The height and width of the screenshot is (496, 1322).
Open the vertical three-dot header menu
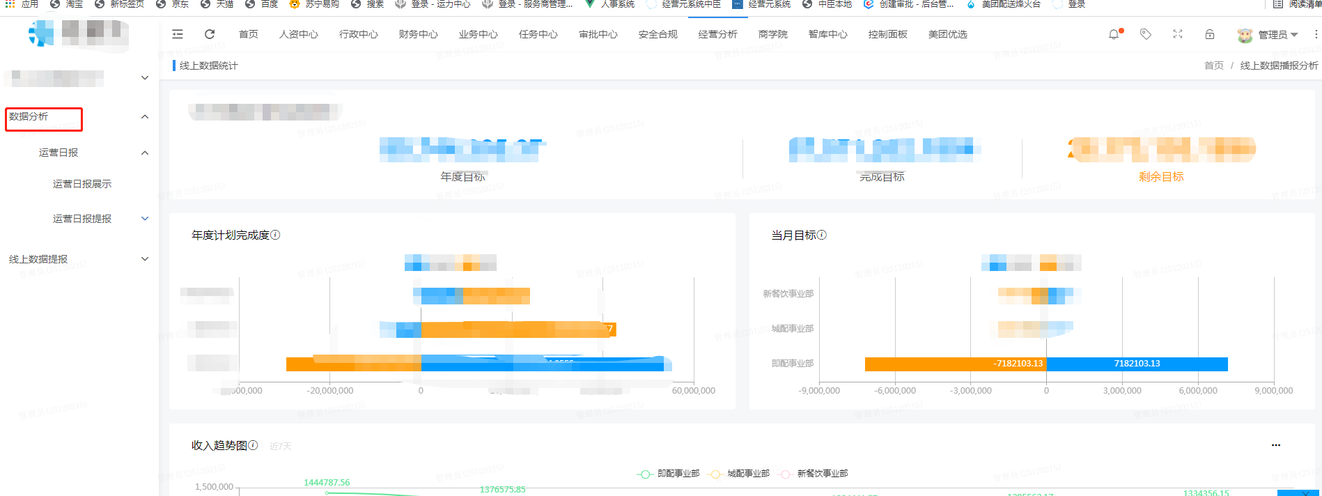(1316, 34)
